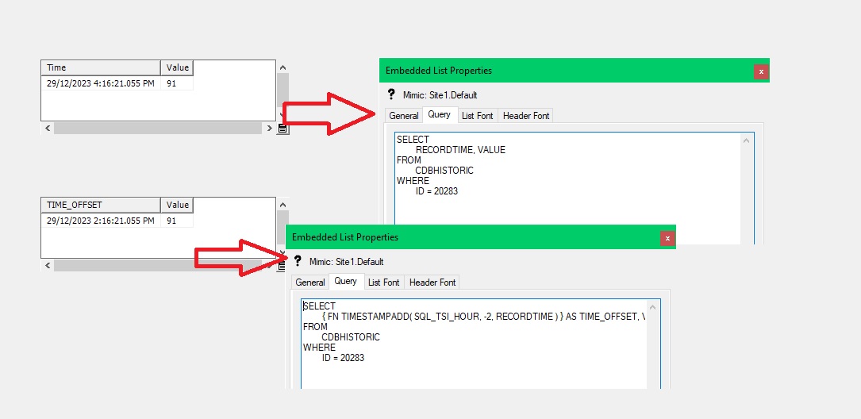Select 29/12/2023 2:16:21.055 PM cell

click(101, 220)
